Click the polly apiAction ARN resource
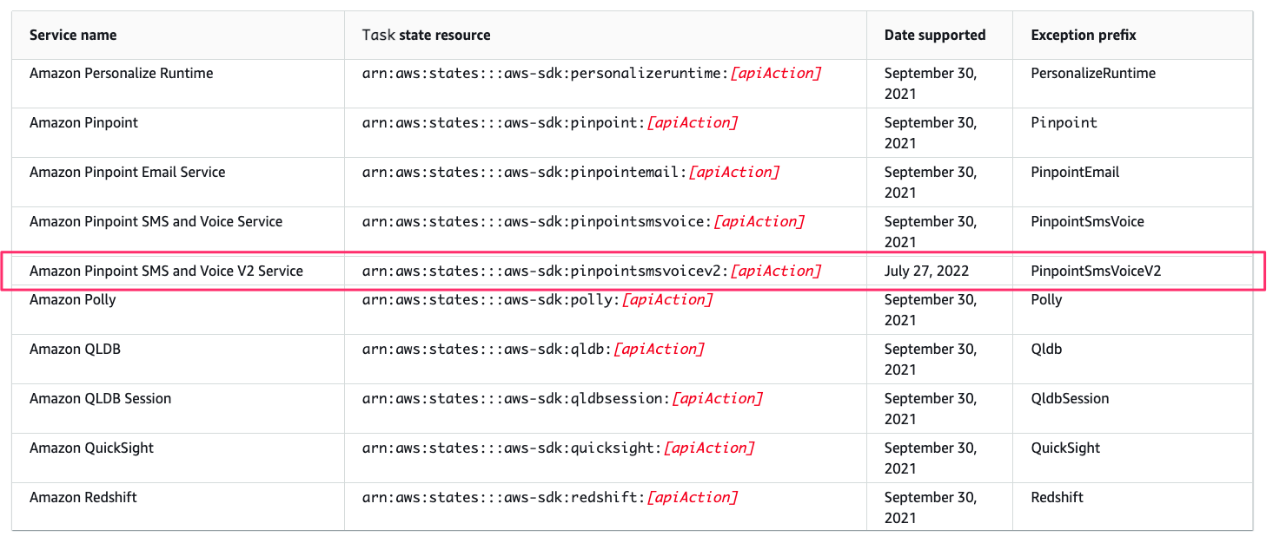Image resolution: width=1273 pixels, height=543 pixels. (537, 300)
